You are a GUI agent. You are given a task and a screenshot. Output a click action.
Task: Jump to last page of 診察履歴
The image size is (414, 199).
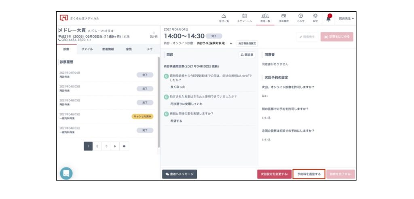[124, 146]
